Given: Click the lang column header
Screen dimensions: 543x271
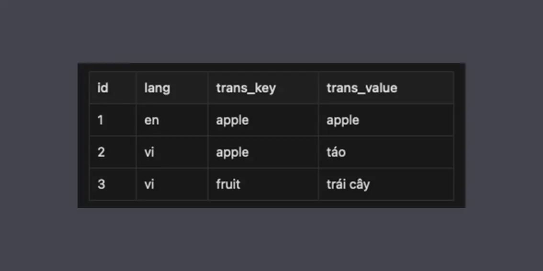Looking at the screenshot, I should (x=172, y=88).
